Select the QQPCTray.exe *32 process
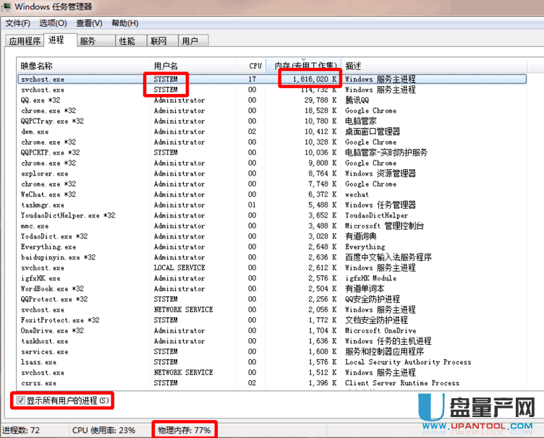The image size is (544, 438). 272,121
